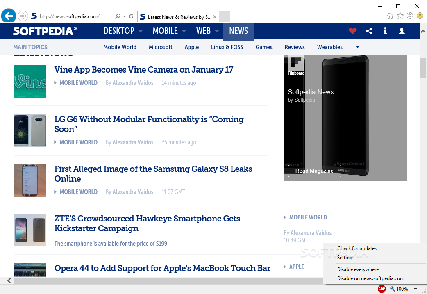Viewport: 427px width, 294px height.
Task: Open LG G6 Without Modular Functionality article
Action: [x=149, y=124]
